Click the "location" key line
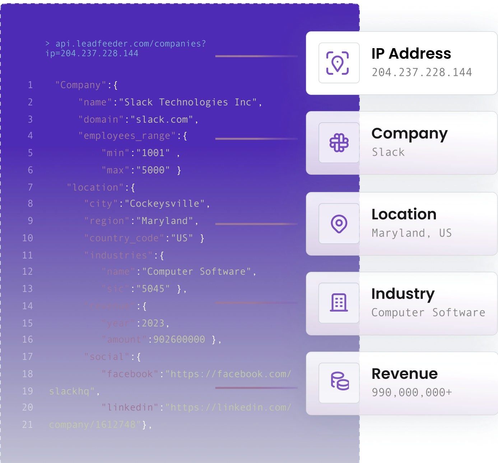 [101, 187]
